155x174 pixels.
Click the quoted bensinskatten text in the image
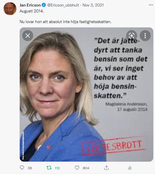121,68
